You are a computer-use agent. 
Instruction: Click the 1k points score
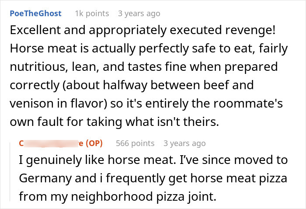[x=92, y=14]
